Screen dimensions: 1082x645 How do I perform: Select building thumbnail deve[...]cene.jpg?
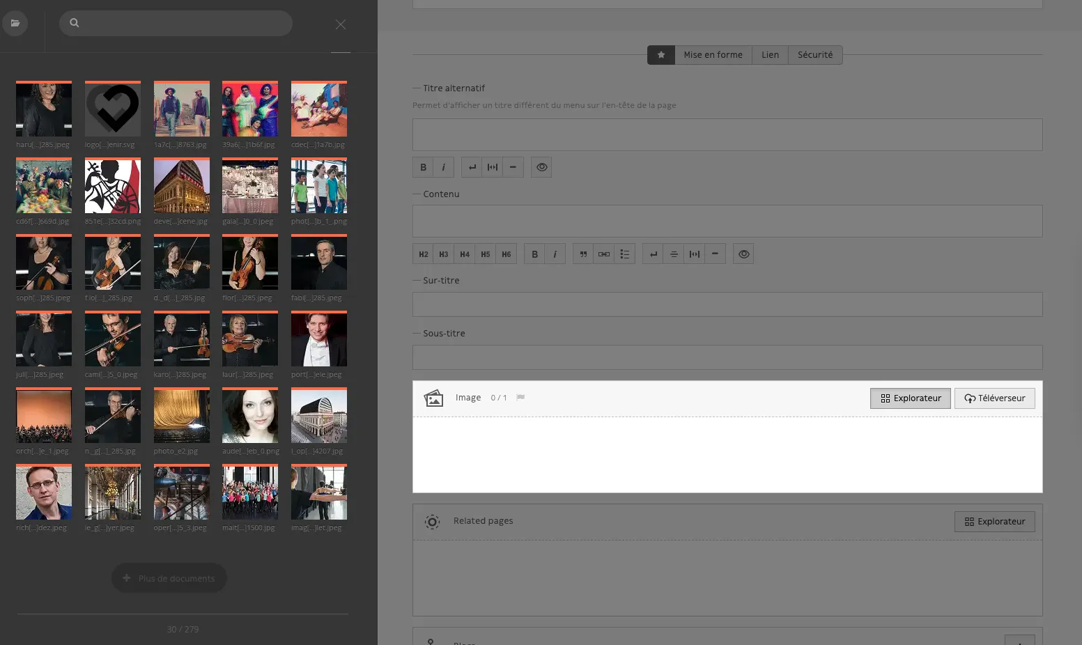coord(182,186)
